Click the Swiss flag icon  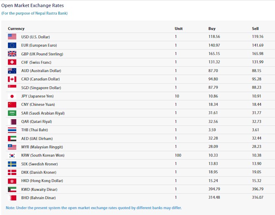[12, 62]
